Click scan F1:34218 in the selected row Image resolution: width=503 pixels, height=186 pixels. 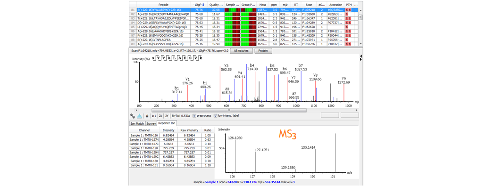pos(309,10)
